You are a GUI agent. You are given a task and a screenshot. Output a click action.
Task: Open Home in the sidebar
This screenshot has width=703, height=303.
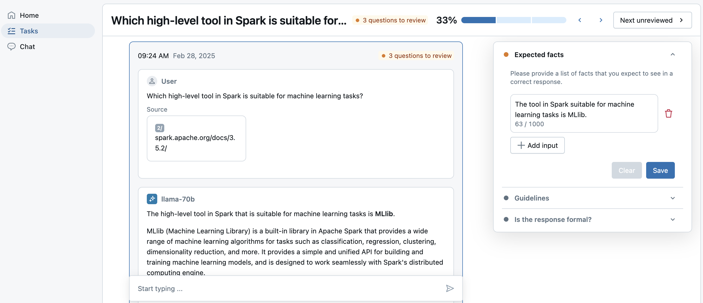coord(48,15)
